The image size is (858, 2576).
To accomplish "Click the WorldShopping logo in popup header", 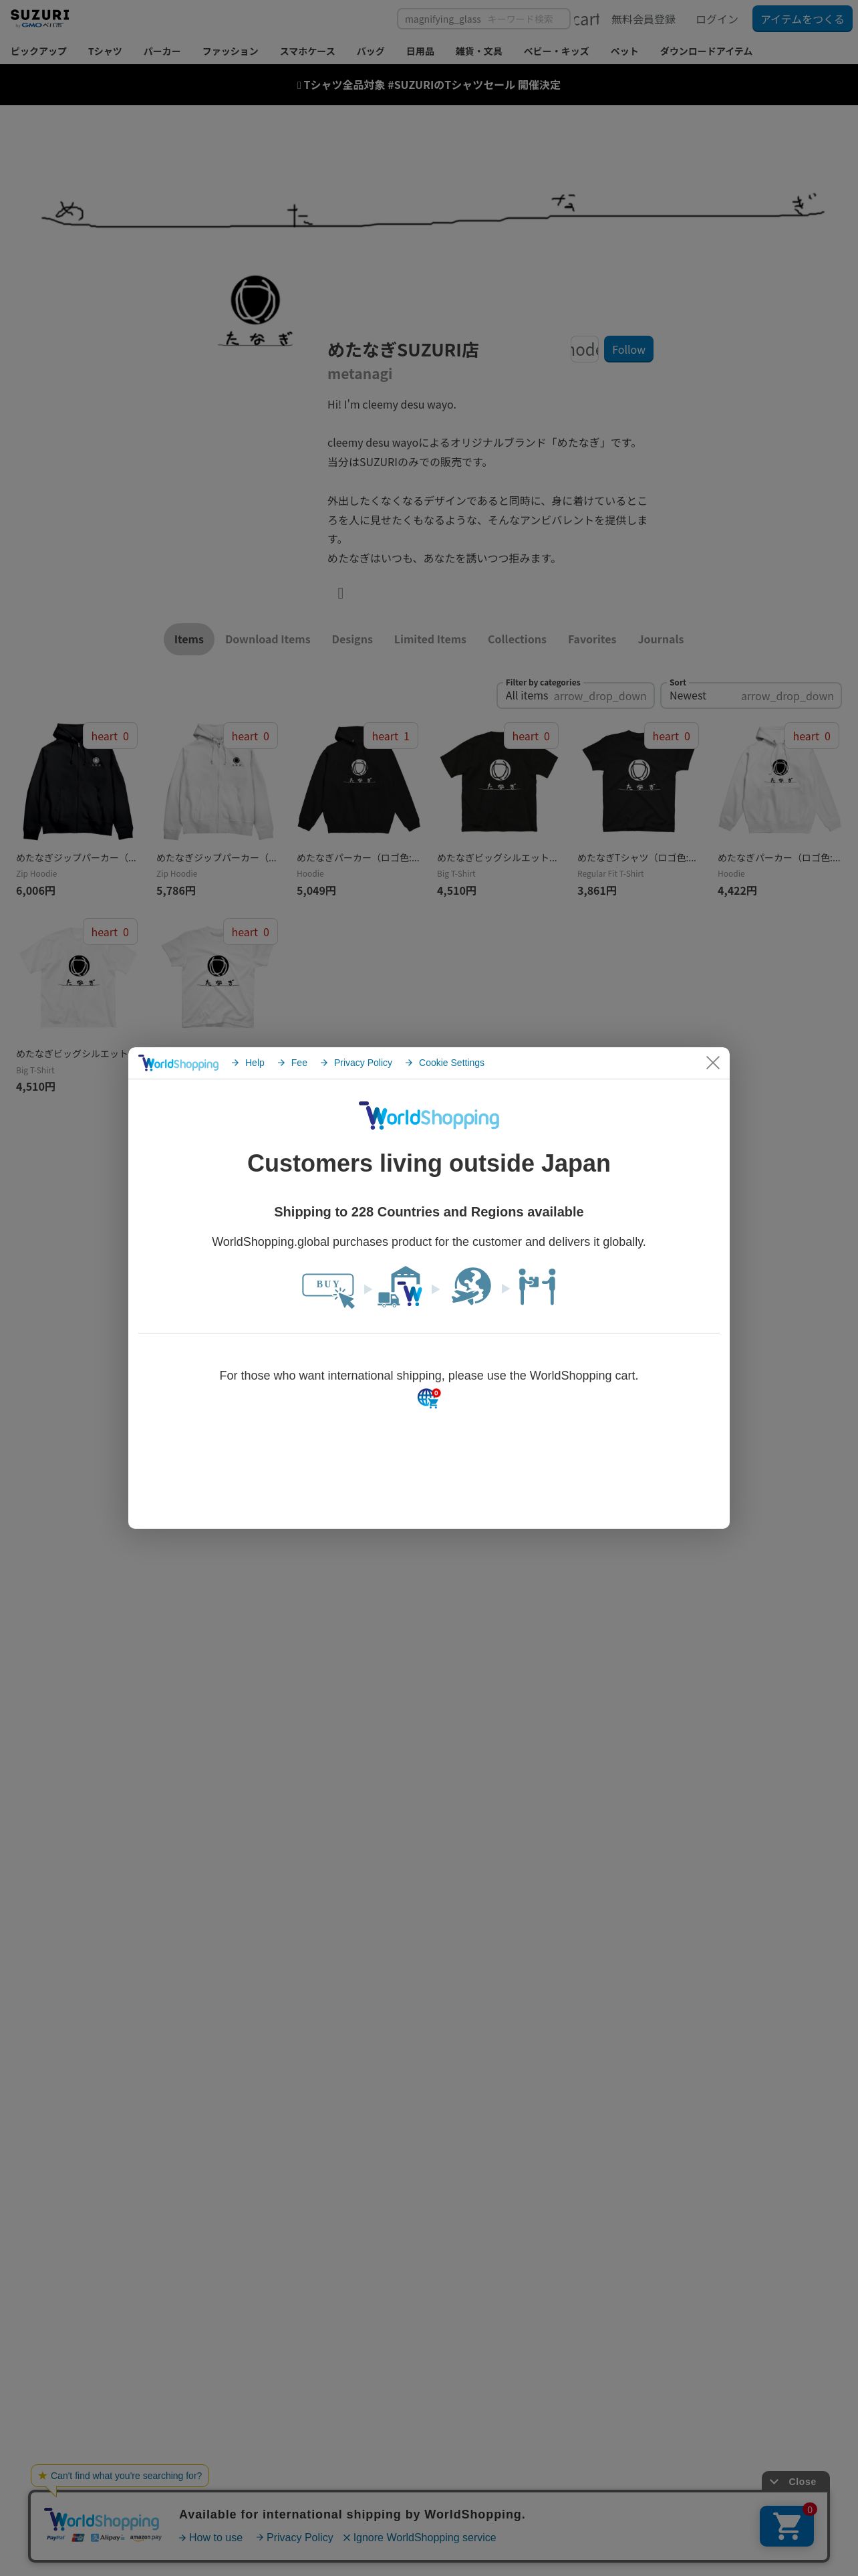I will [x=179, y=1063].
